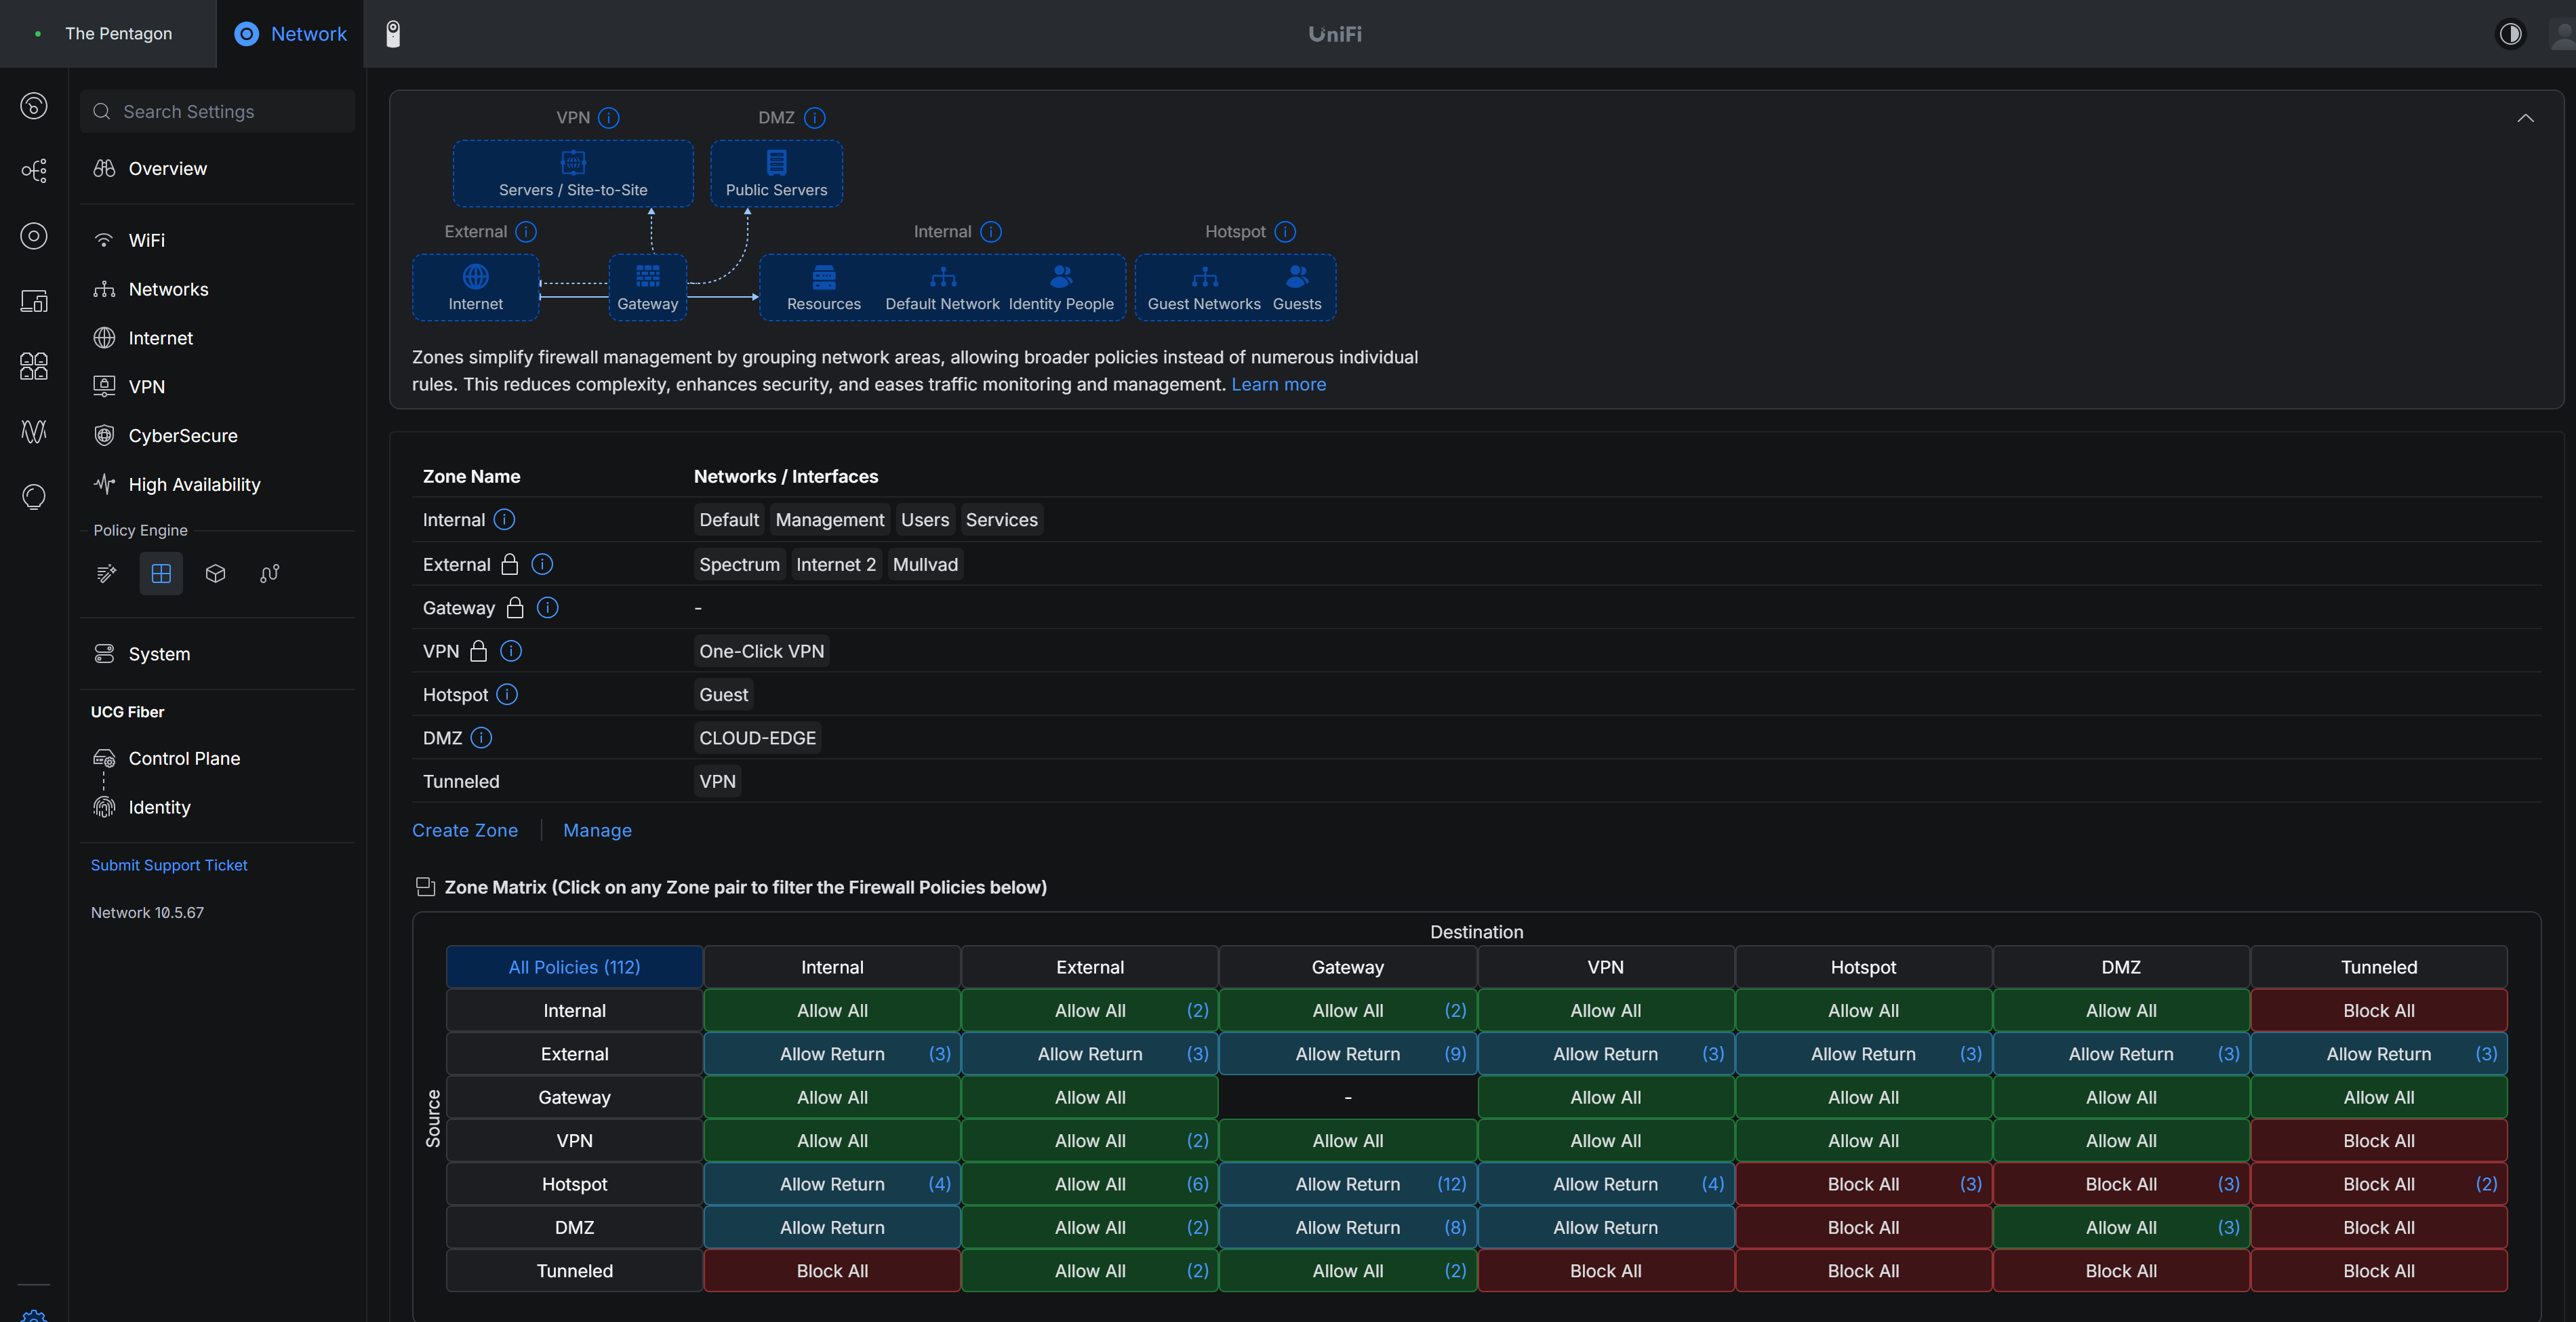The image size is (2576, 1322).
Task: Open the Overview menu item
Action: (218, 168)
